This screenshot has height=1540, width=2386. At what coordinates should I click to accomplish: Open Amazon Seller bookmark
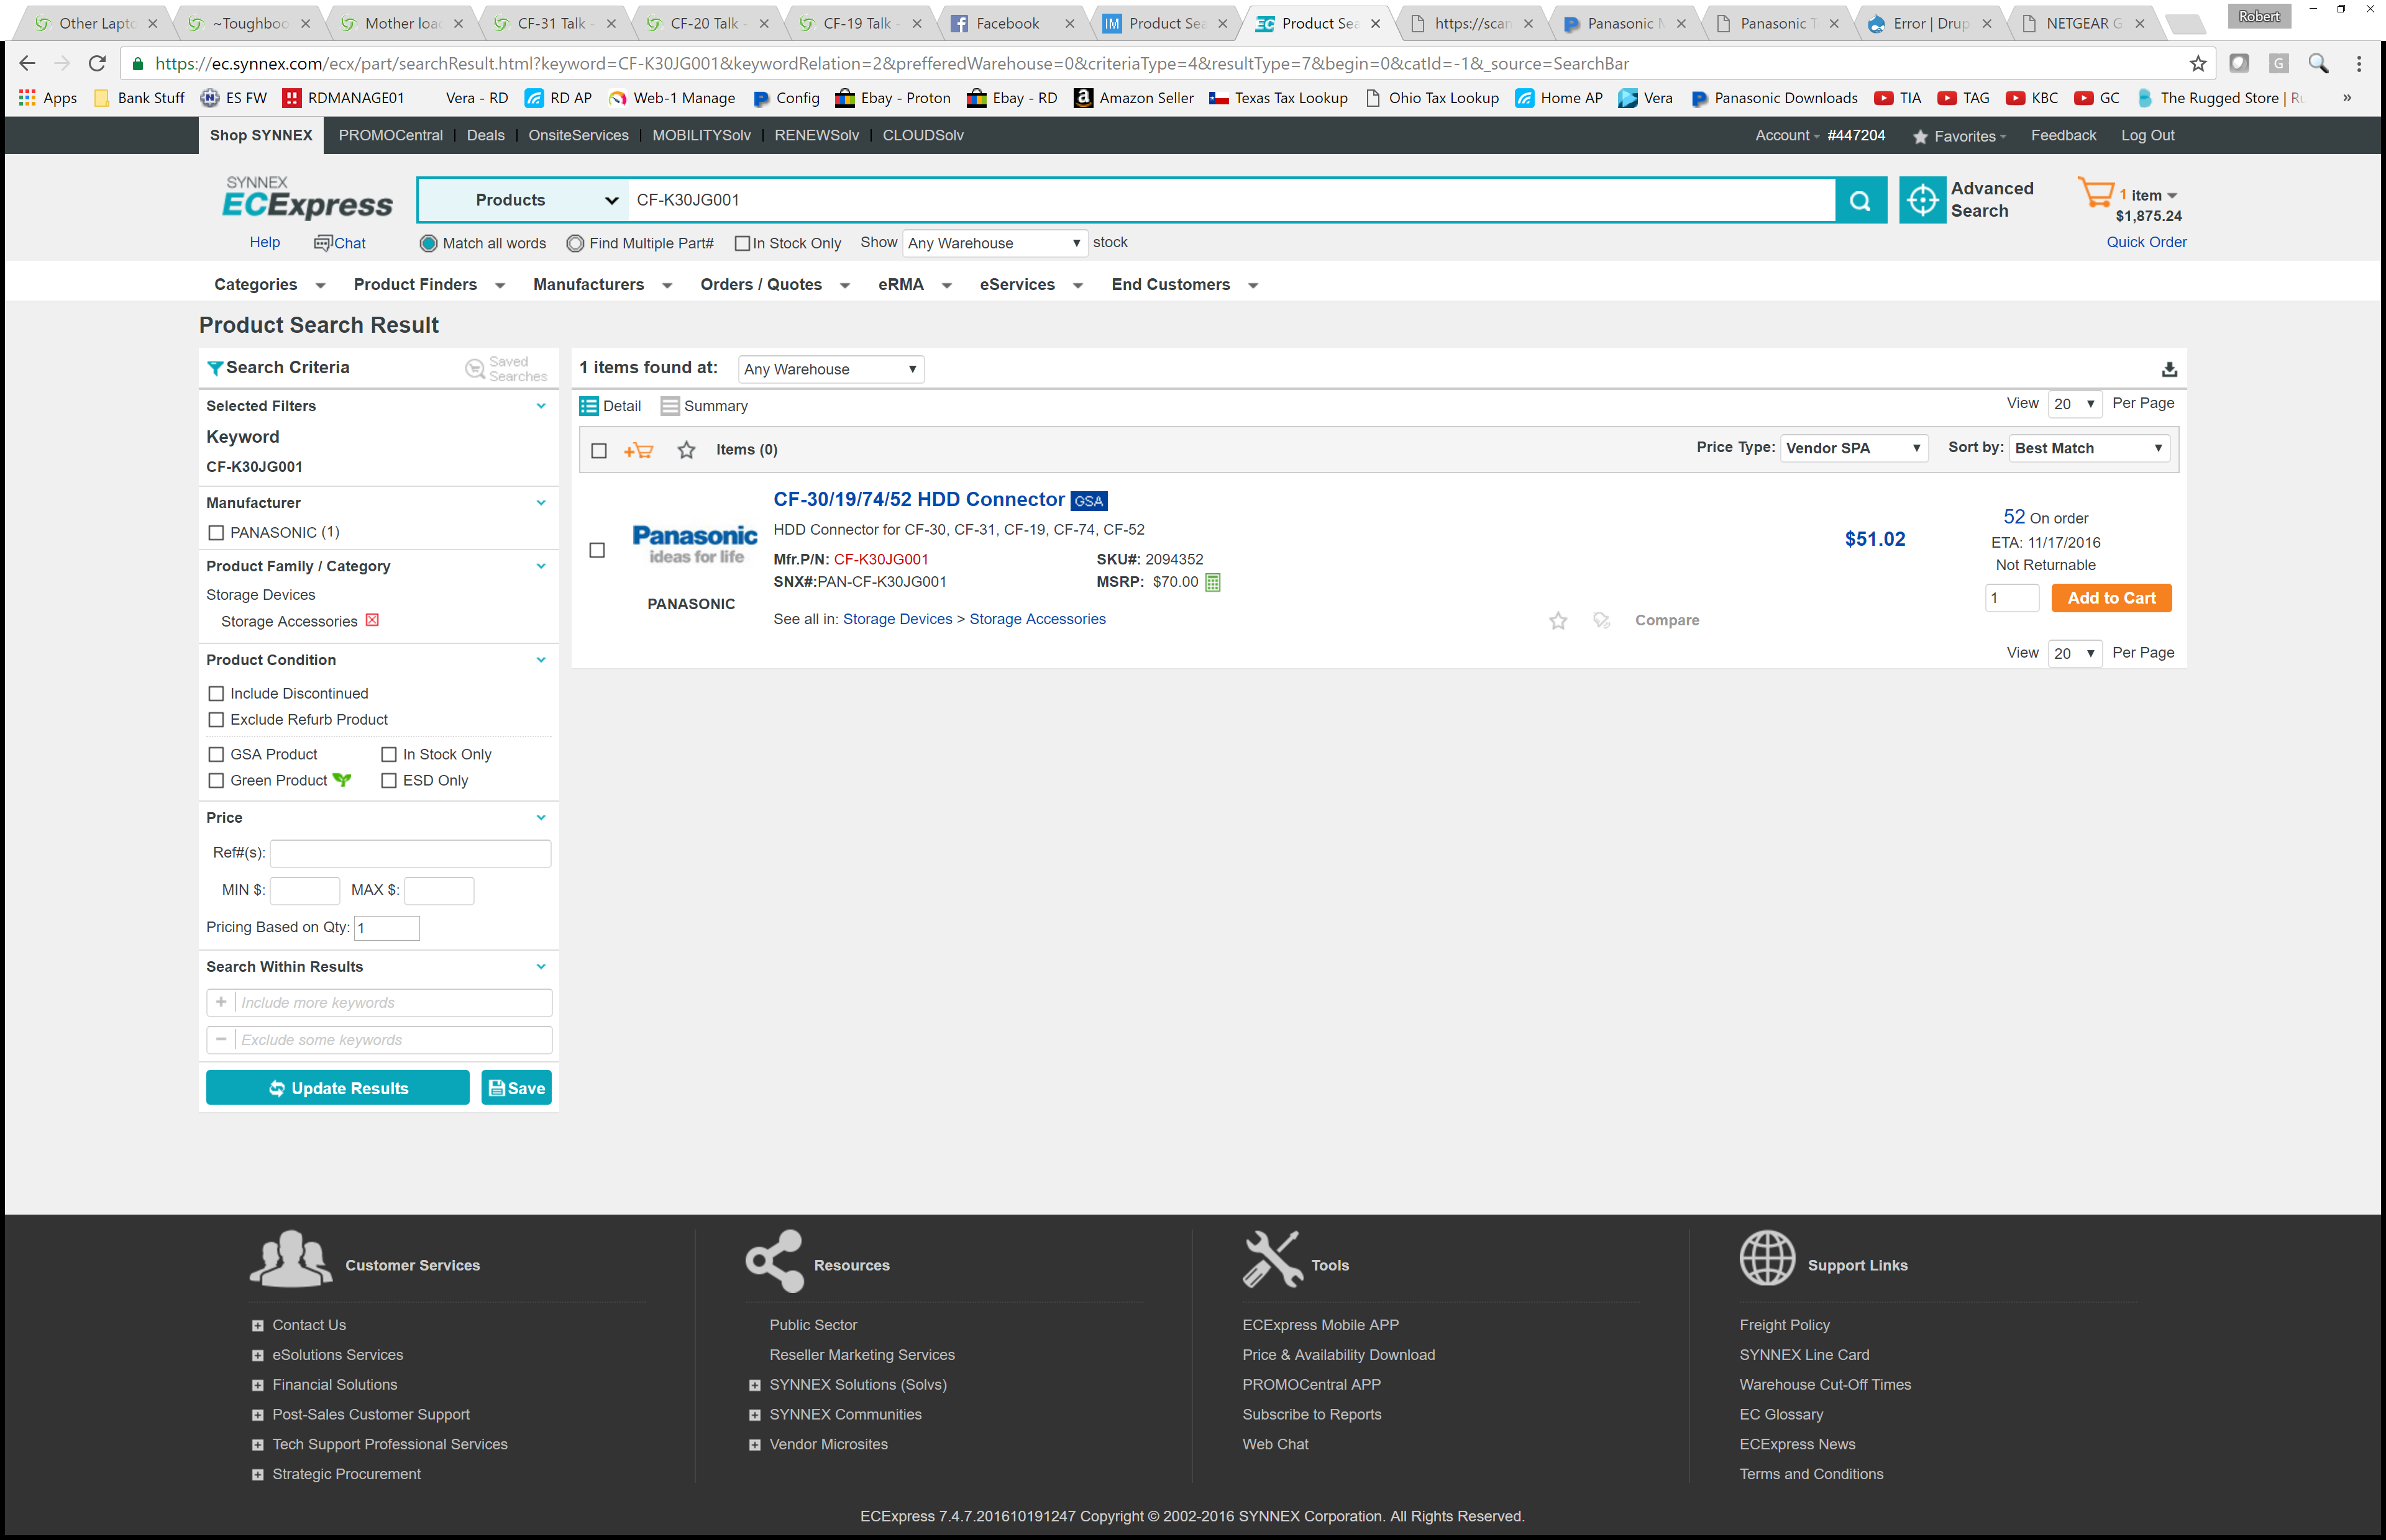click(x=1133, y=98)
